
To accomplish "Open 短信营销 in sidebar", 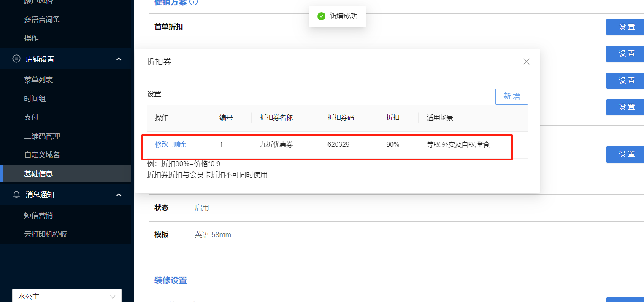I will [x=38, y=216].
